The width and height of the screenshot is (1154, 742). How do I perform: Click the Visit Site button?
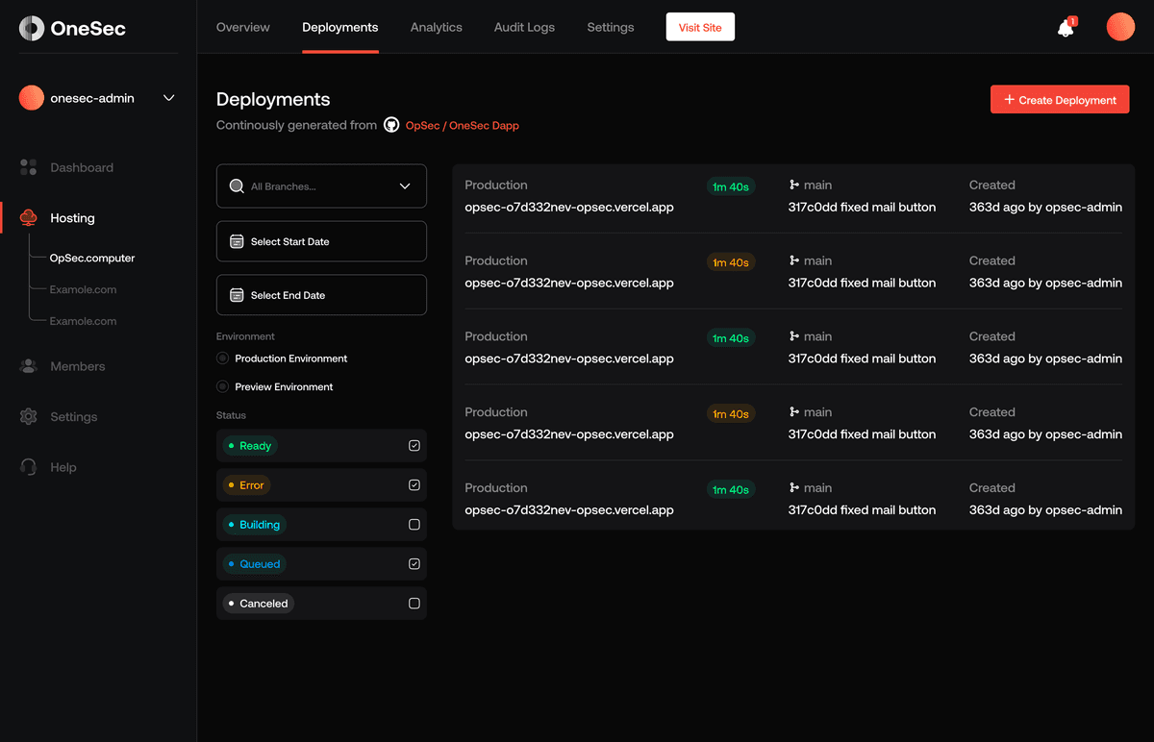pos(700,27)
